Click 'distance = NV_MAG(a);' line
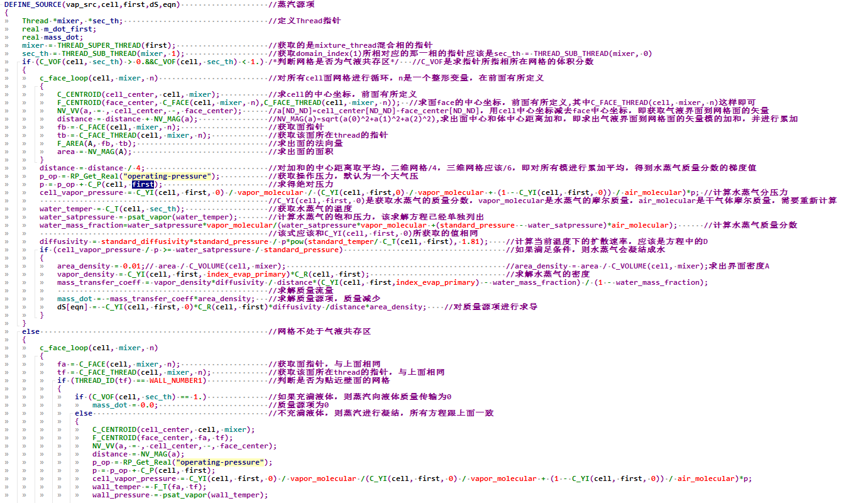Screen dimensions: 841x503 pos(138,454)
